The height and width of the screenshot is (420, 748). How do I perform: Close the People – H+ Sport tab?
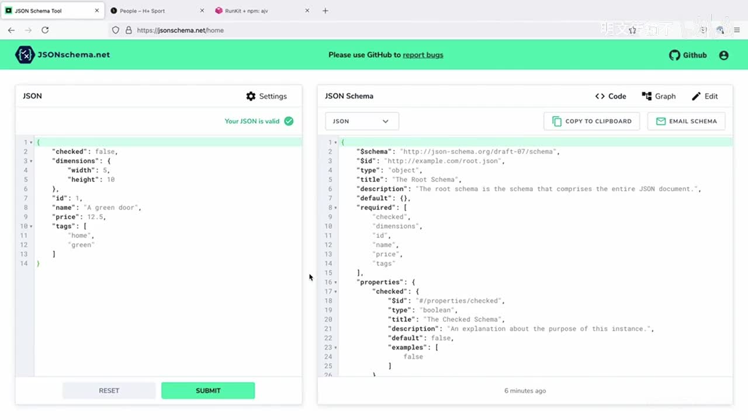pyautogui.click(x=202, y=10)
